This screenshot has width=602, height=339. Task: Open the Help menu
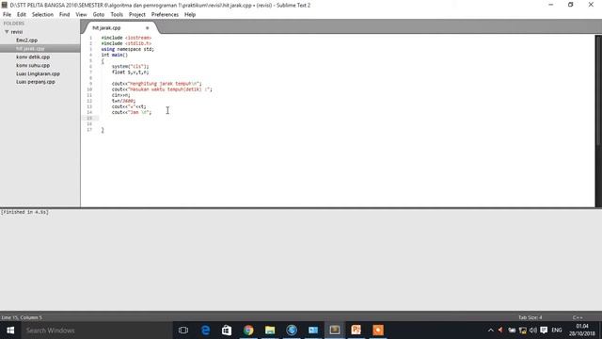190,15
